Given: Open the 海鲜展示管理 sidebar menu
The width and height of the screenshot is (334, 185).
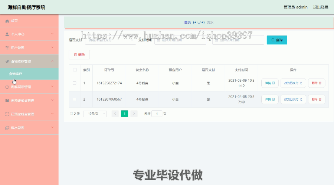Looking at the screenshot, I should (x=29, y=87).
